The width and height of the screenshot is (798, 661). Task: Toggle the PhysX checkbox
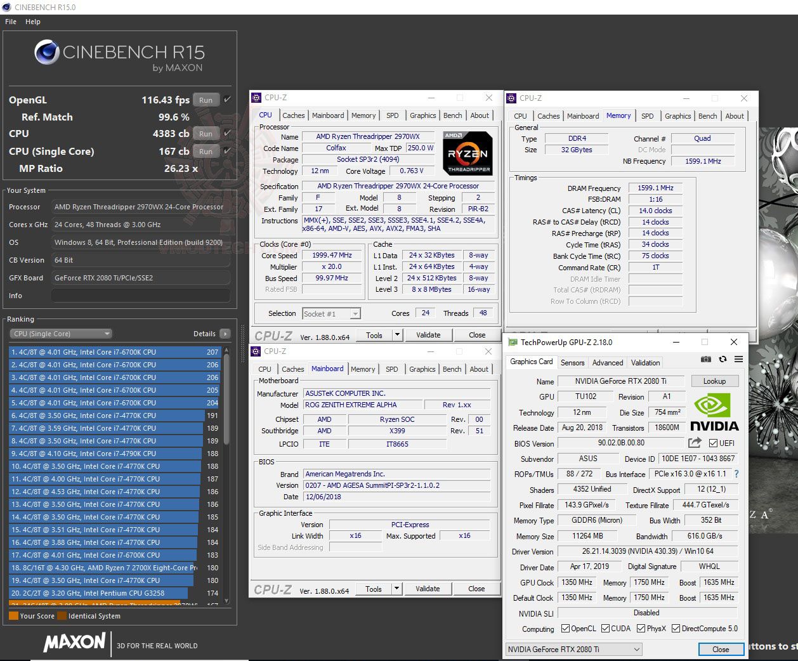[x=642, y=629]
